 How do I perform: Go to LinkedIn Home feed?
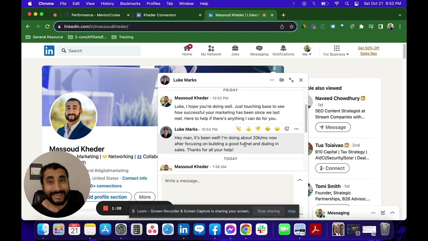point(187,51)
